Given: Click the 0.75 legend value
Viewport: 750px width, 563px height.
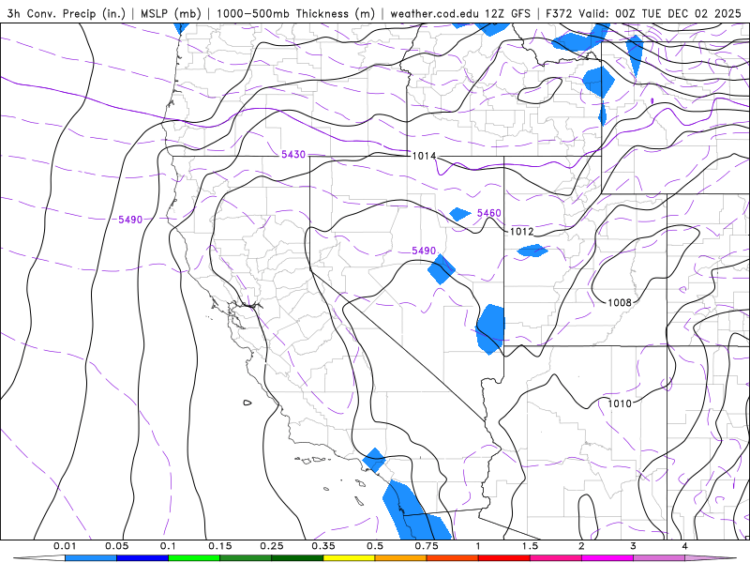Looking at the screenshot, I should coord(427,546).
